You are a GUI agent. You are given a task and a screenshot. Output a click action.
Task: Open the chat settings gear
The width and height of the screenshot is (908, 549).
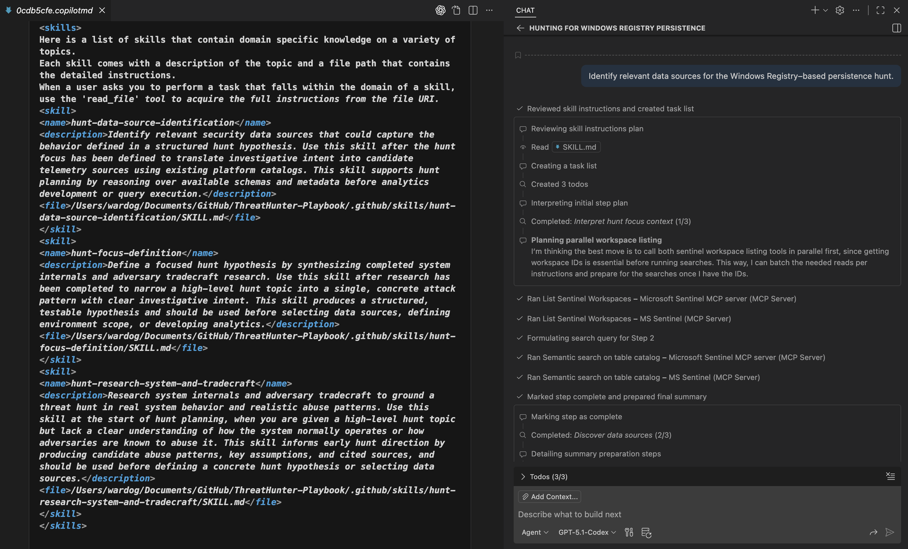tap(839, 10)
